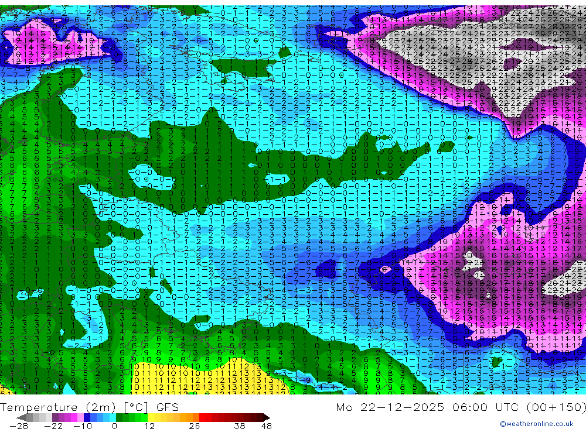Viewport: 586px width, 429px height.
Task: Pick the cyan swatch left of 0
Action: 113,418
